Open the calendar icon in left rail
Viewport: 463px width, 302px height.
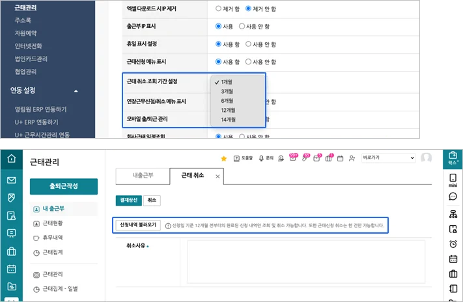(x=11, y=269)
